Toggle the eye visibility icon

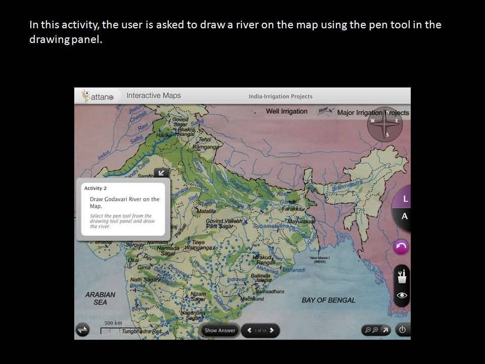(402, 296)
